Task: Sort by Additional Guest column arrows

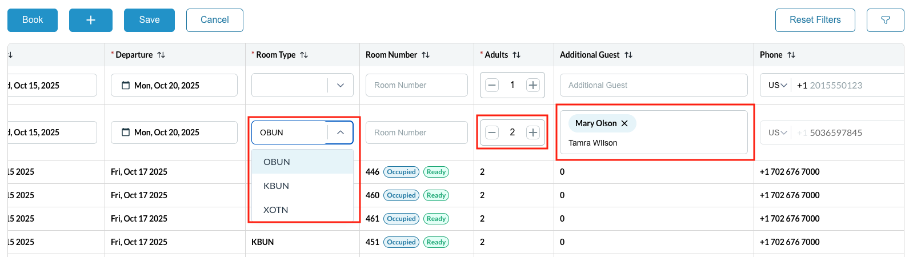Action: click(628, 55)
